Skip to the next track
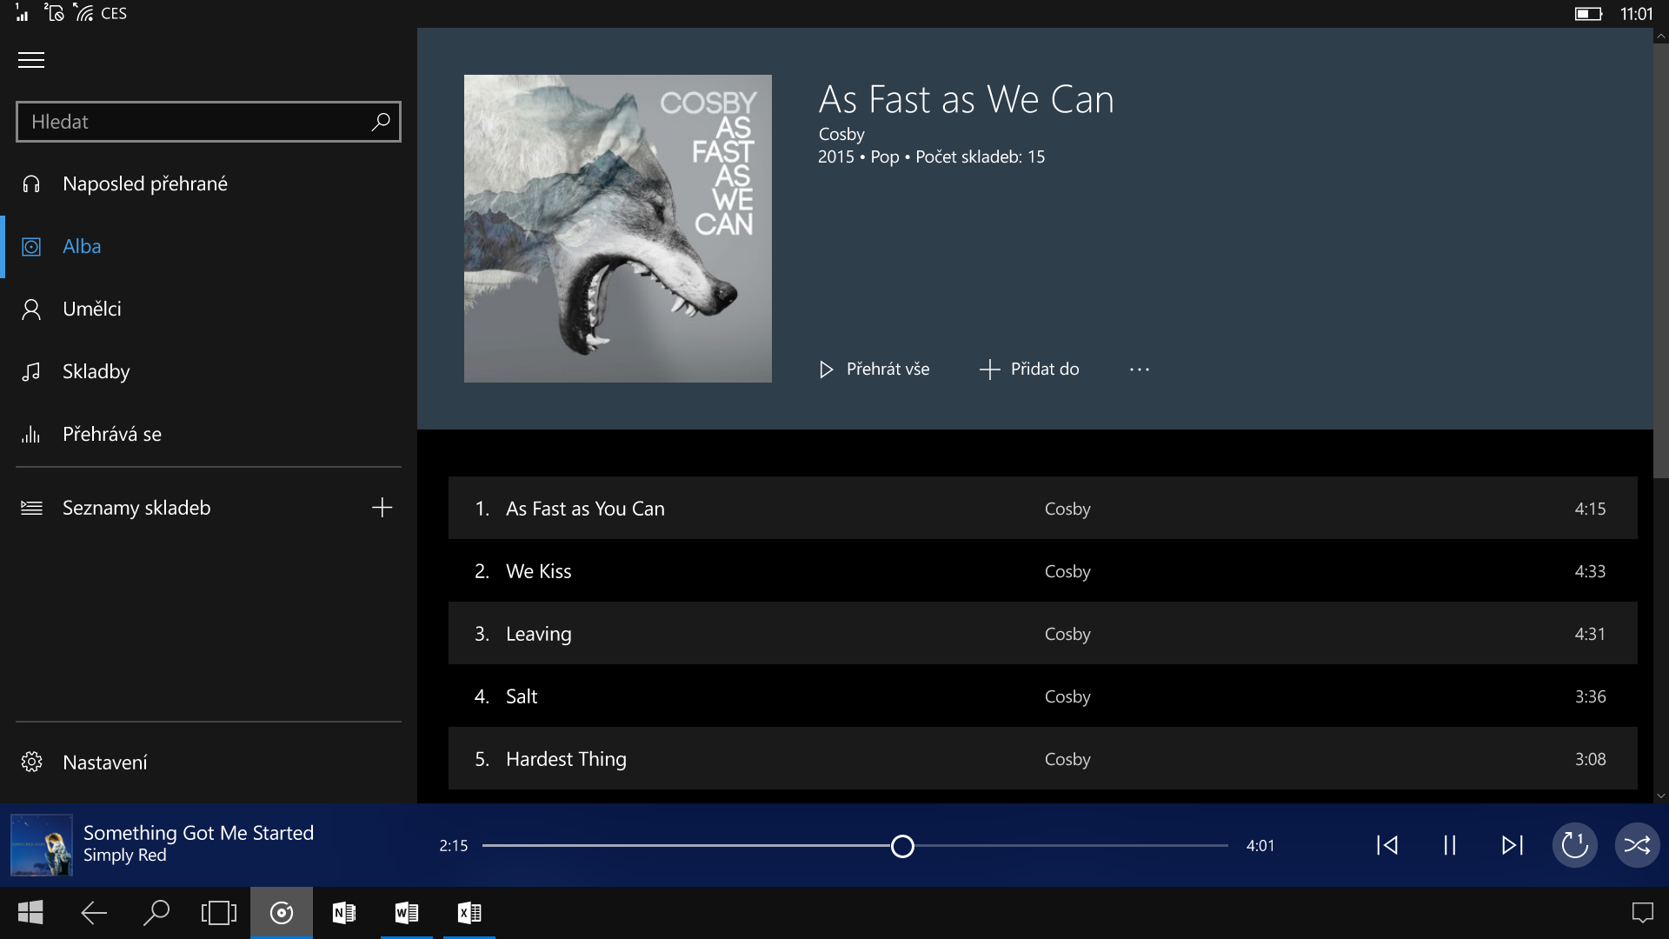 pyautogui.click(x=1513, y=844)
